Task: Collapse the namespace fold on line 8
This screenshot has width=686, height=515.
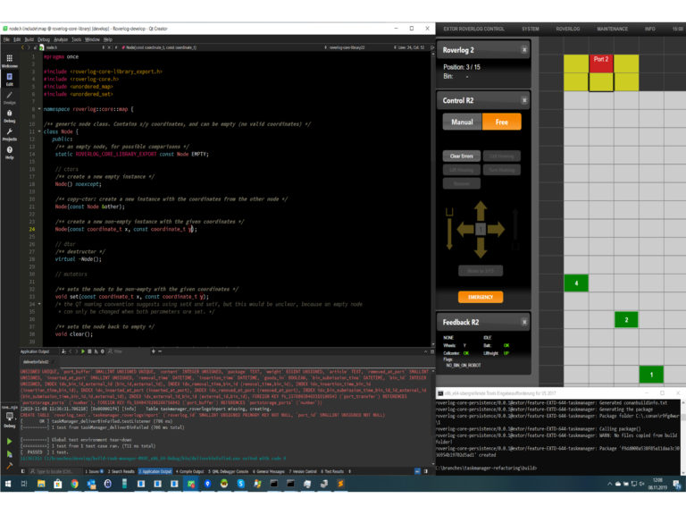Action: click(x=39, y=109)
